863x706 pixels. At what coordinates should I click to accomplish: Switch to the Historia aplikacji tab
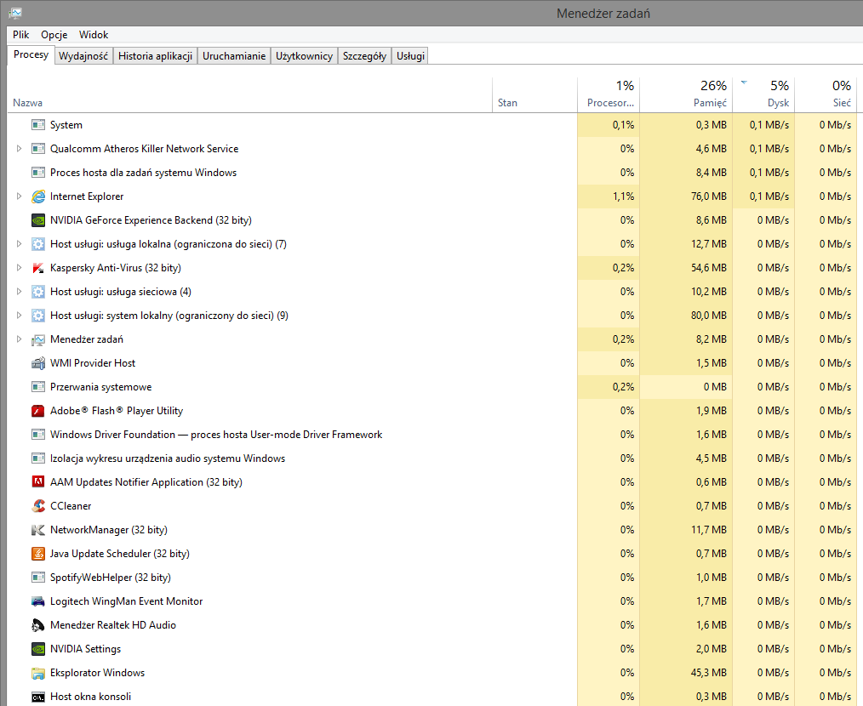coord(155,56)
